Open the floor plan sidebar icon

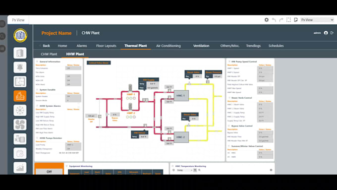coord(20,81)
